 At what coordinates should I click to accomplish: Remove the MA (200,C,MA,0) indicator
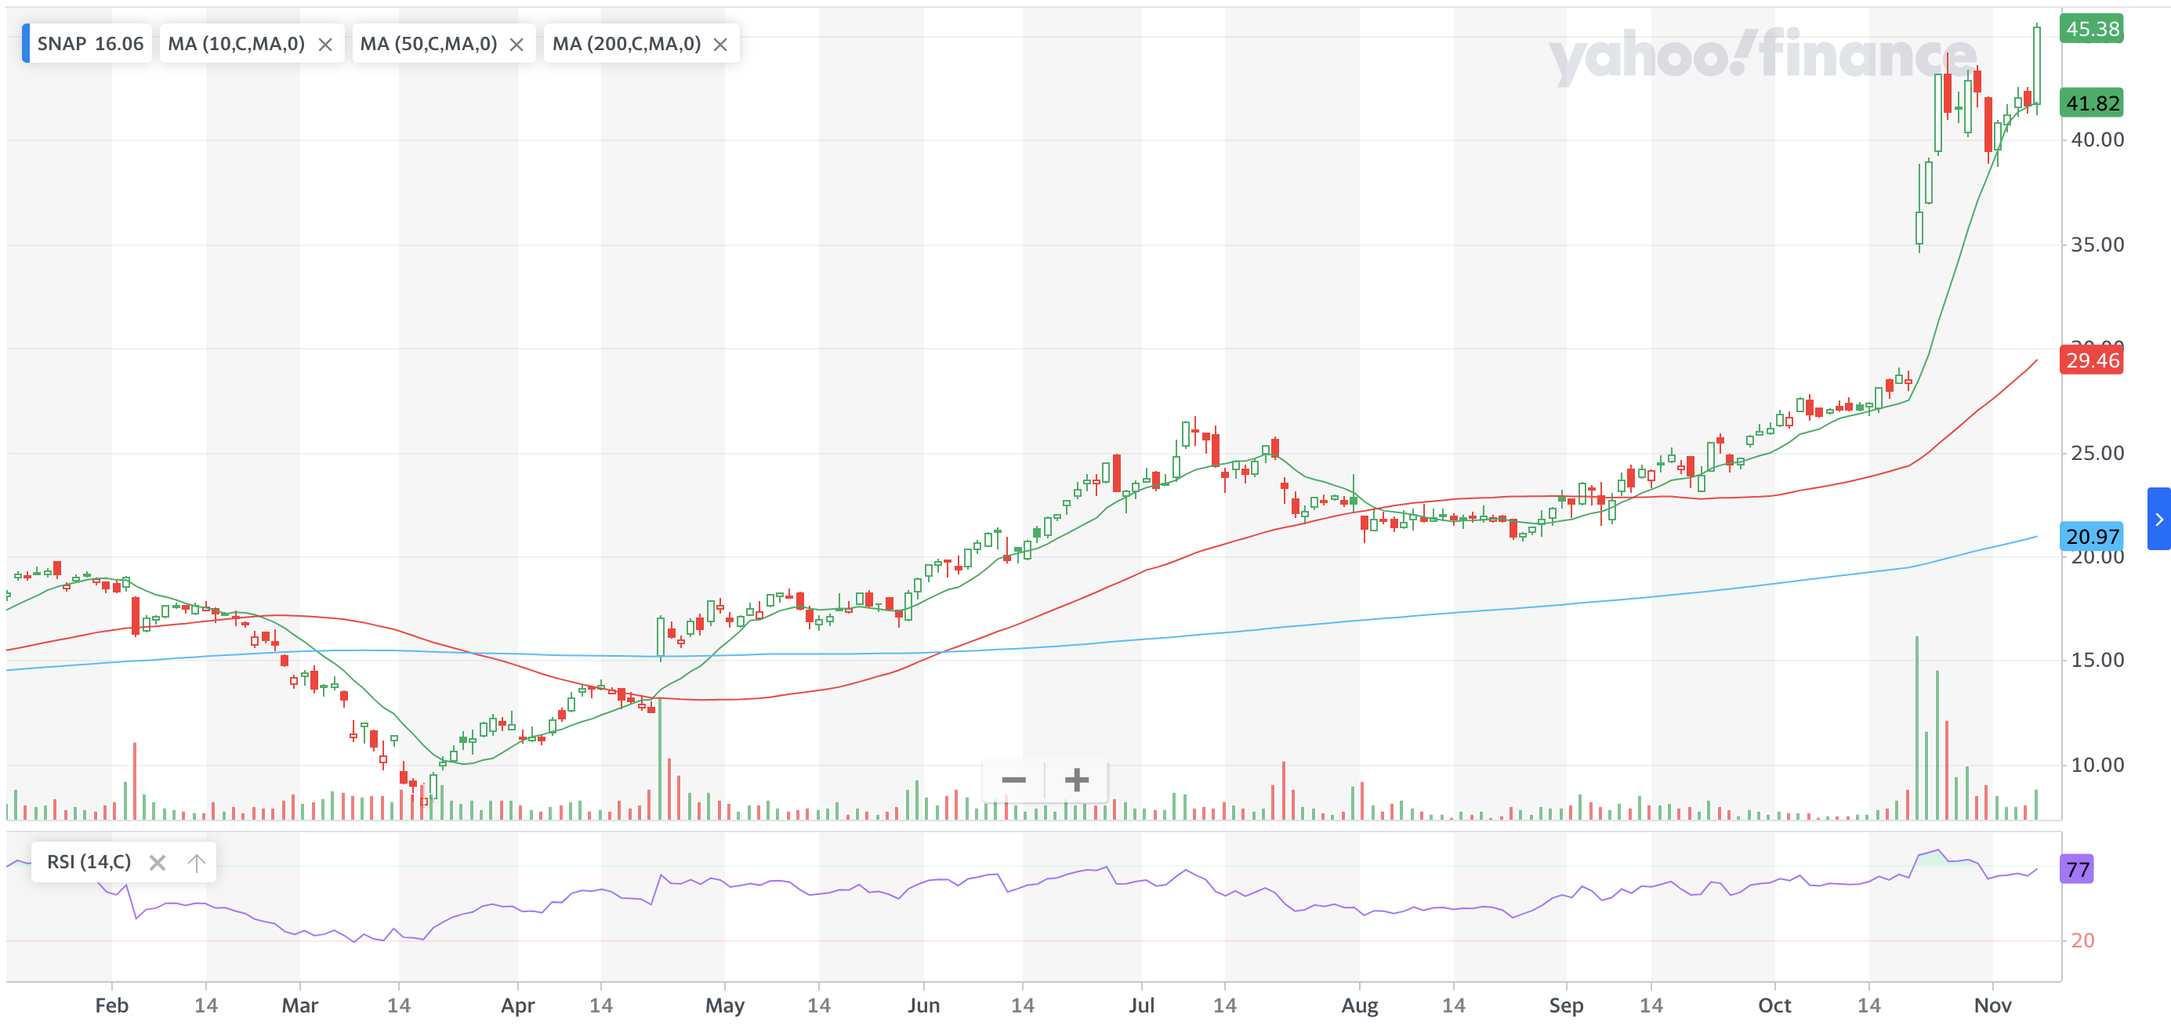(x=720, y=45)
